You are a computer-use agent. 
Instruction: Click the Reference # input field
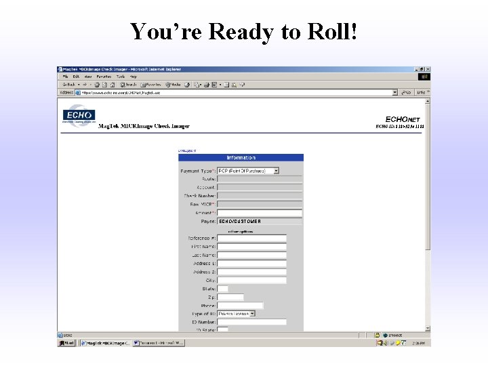(x=251, y=238)
